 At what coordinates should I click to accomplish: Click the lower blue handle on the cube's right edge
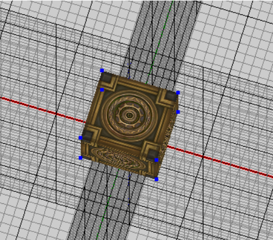tap(178, 112)
